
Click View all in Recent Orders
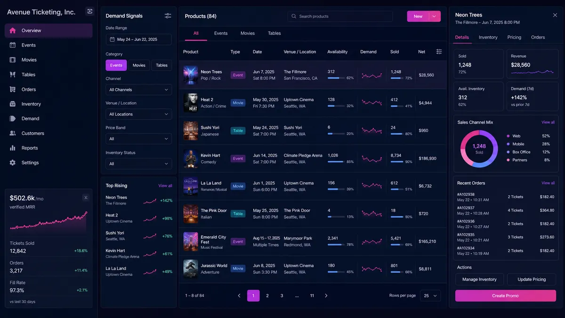(548, 183)
